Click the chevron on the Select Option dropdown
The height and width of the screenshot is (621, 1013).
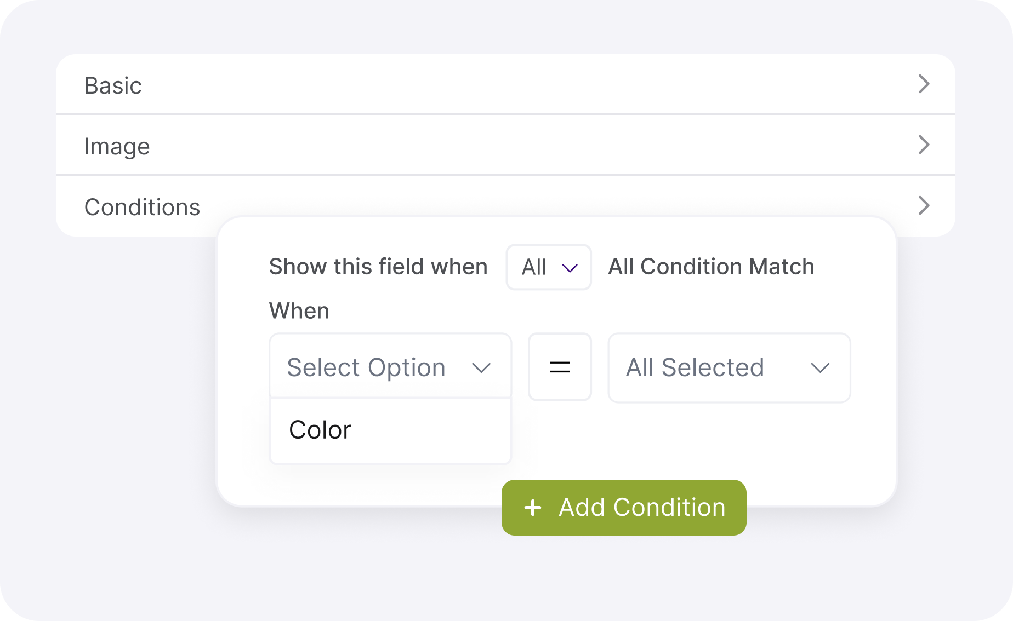click(481, 367)
